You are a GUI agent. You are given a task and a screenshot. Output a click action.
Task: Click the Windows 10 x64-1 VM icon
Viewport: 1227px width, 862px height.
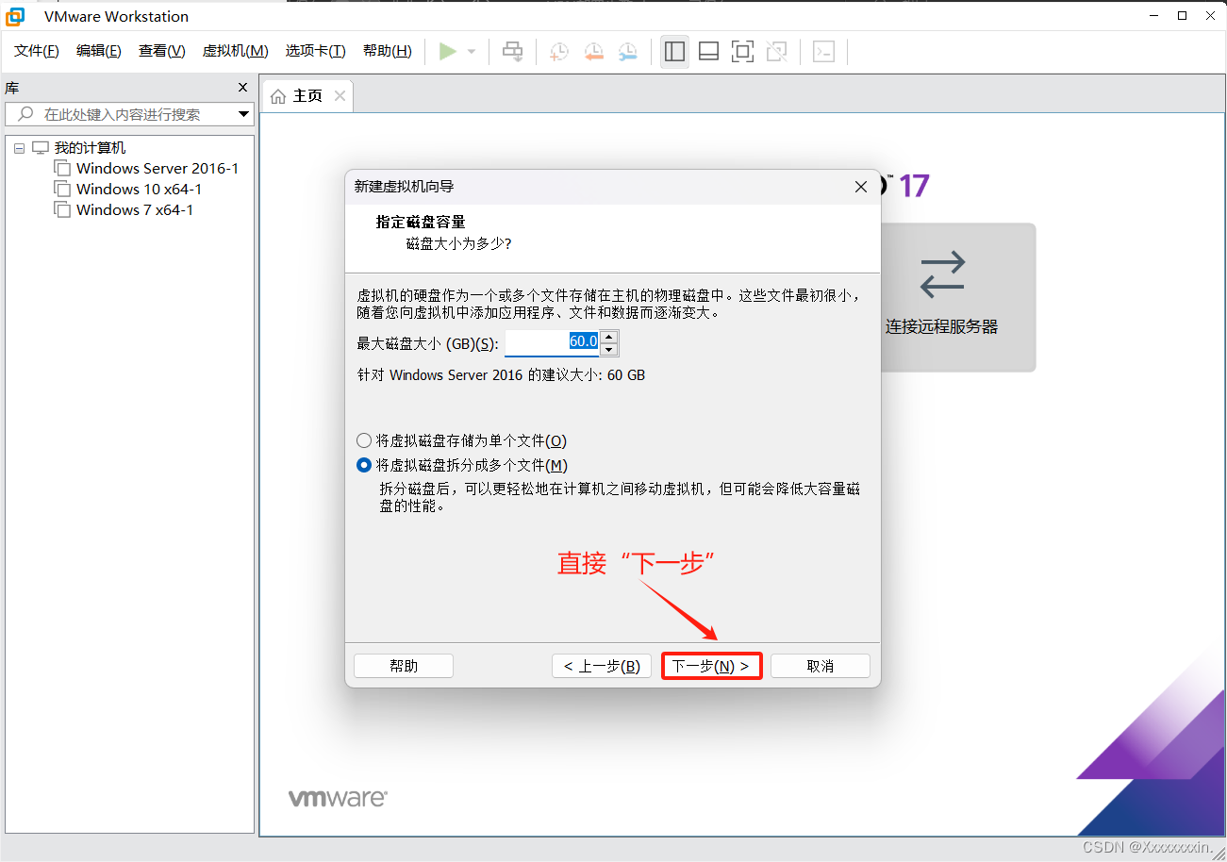[62, 190]
